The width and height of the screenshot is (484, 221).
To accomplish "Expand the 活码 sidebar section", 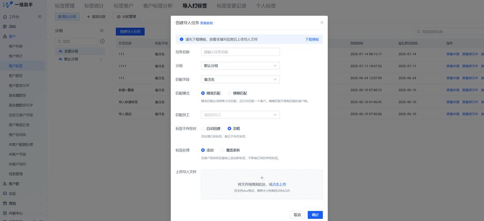I will click(x=41, y=27).
